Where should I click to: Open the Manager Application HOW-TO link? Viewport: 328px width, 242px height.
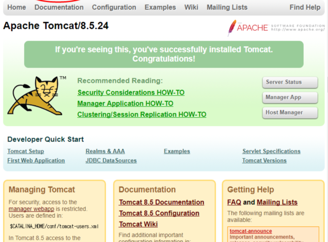pyautogui.click(x=125, y=104)
